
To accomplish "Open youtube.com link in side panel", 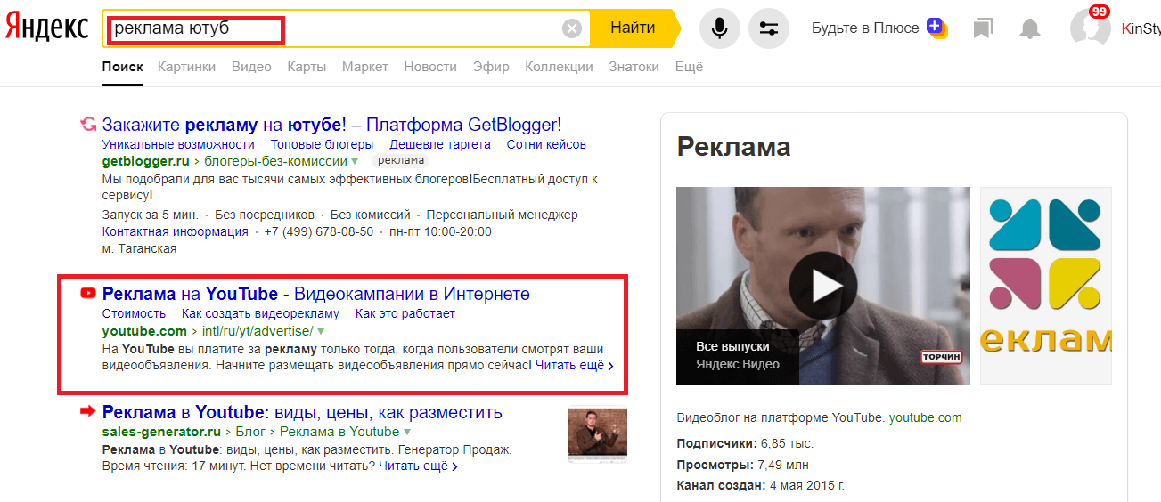I will [925, 417].
